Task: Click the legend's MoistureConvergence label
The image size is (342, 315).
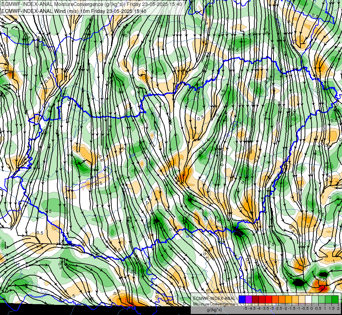Action: (x=214, y=304)
